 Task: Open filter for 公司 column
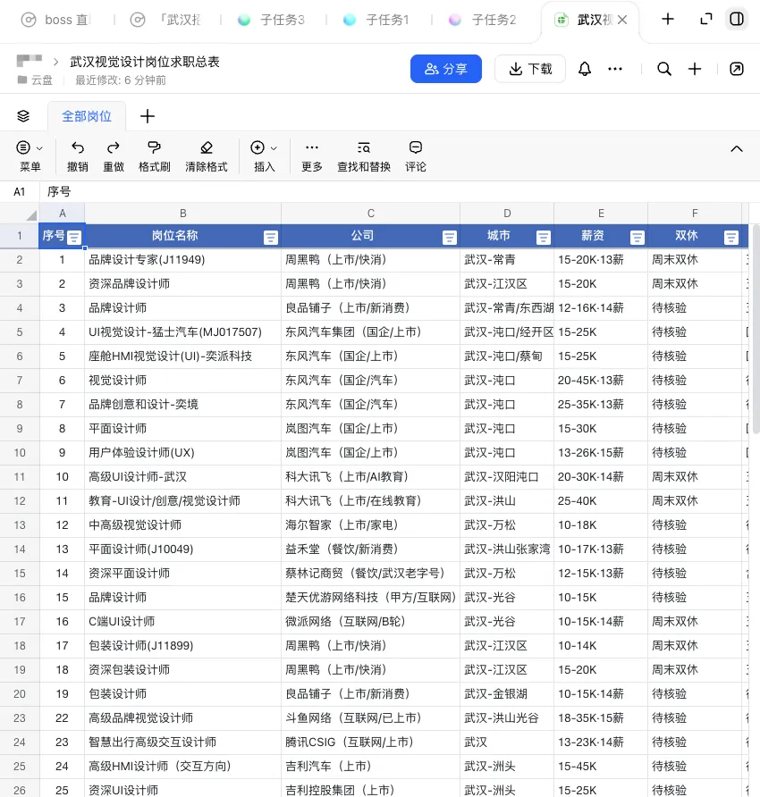pos(449,238)
